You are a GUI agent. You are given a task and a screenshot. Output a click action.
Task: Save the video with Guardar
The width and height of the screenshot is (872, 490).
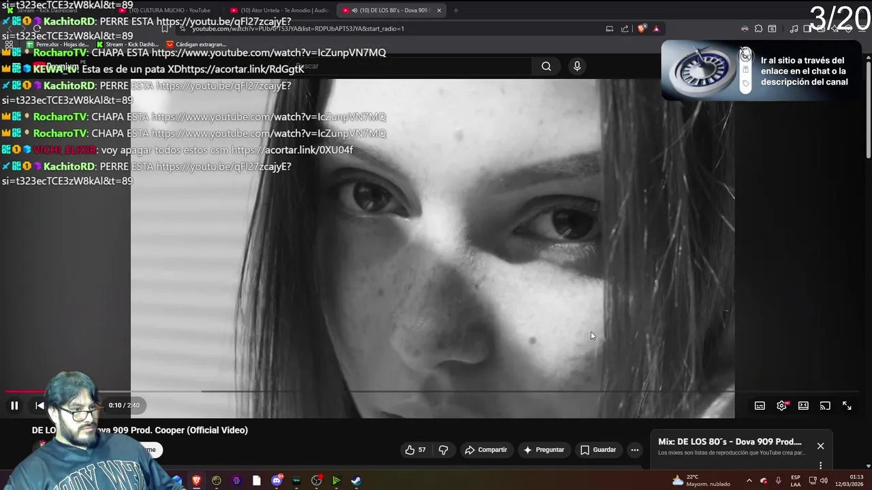(x=598, y=450)
